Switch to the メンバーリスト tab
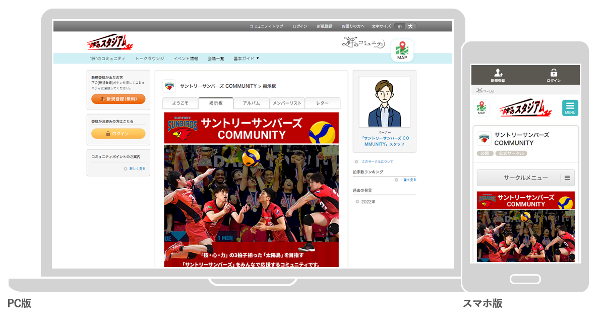The image size is (605, 318). point(287,103)
